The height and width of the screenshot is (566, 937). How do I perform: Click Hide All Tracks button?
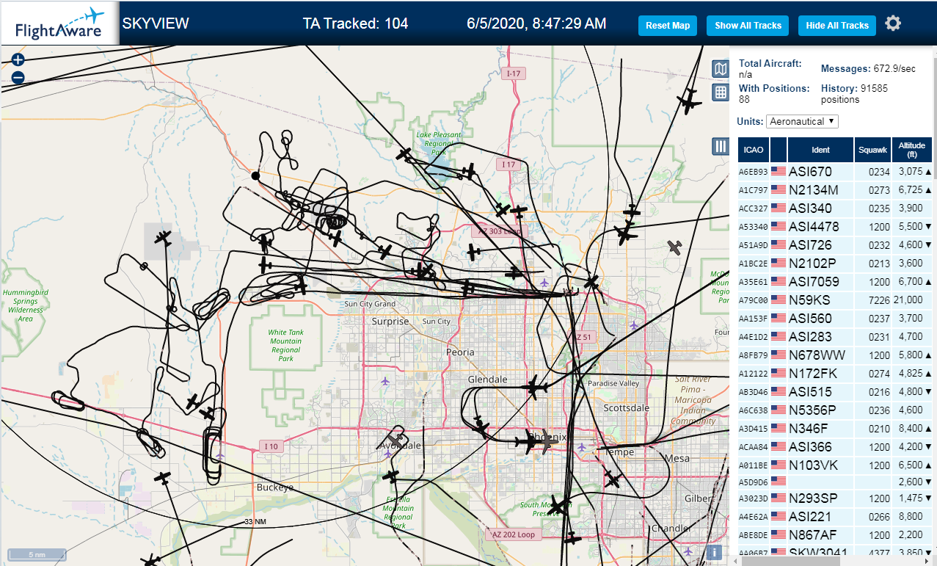[x=836, y=25]
